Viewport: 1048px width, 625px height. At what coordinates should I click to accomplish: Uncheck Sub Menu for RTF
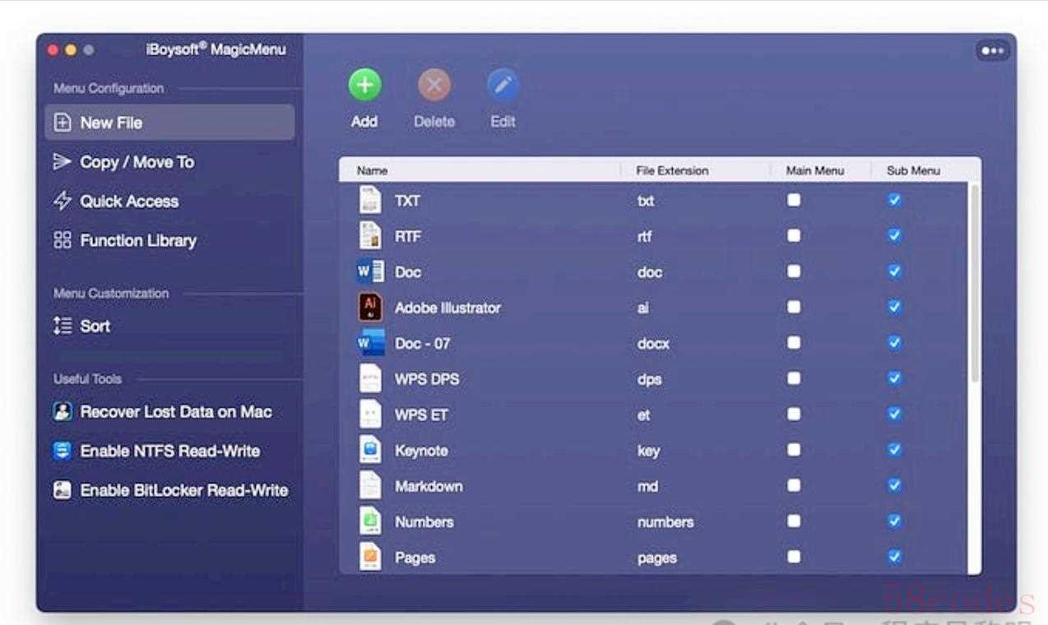[x=894, y=235]
